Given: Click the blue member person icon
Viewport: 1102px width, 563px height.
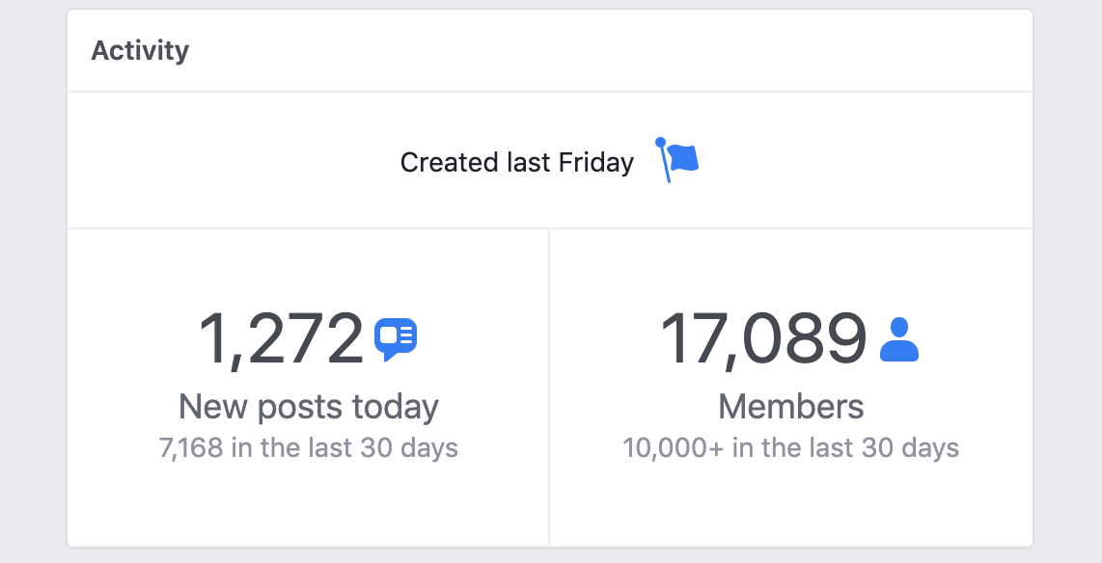Looking at the screenshot, I should pyautogui.click(x=899, y=339).
